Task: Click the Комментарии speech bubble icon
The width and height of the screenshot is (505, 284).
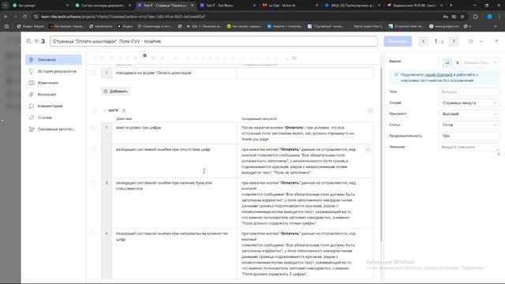Action: click(x=32, y=106)
